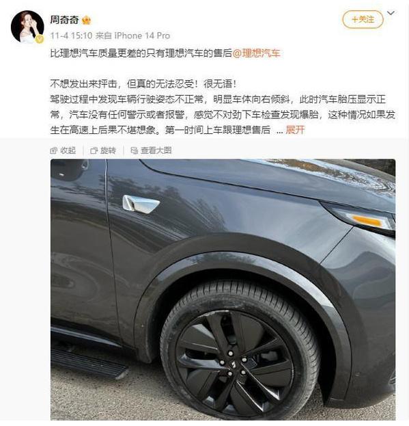This screenshot has width=409, height=426.
Task: View the large image via 查看大图 label
Action: (x=156, y=150)
